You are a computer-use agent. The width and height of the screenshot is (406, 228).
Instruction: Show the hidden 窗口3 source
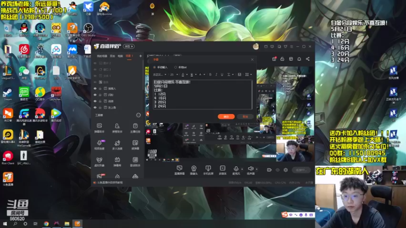point(95,69)
